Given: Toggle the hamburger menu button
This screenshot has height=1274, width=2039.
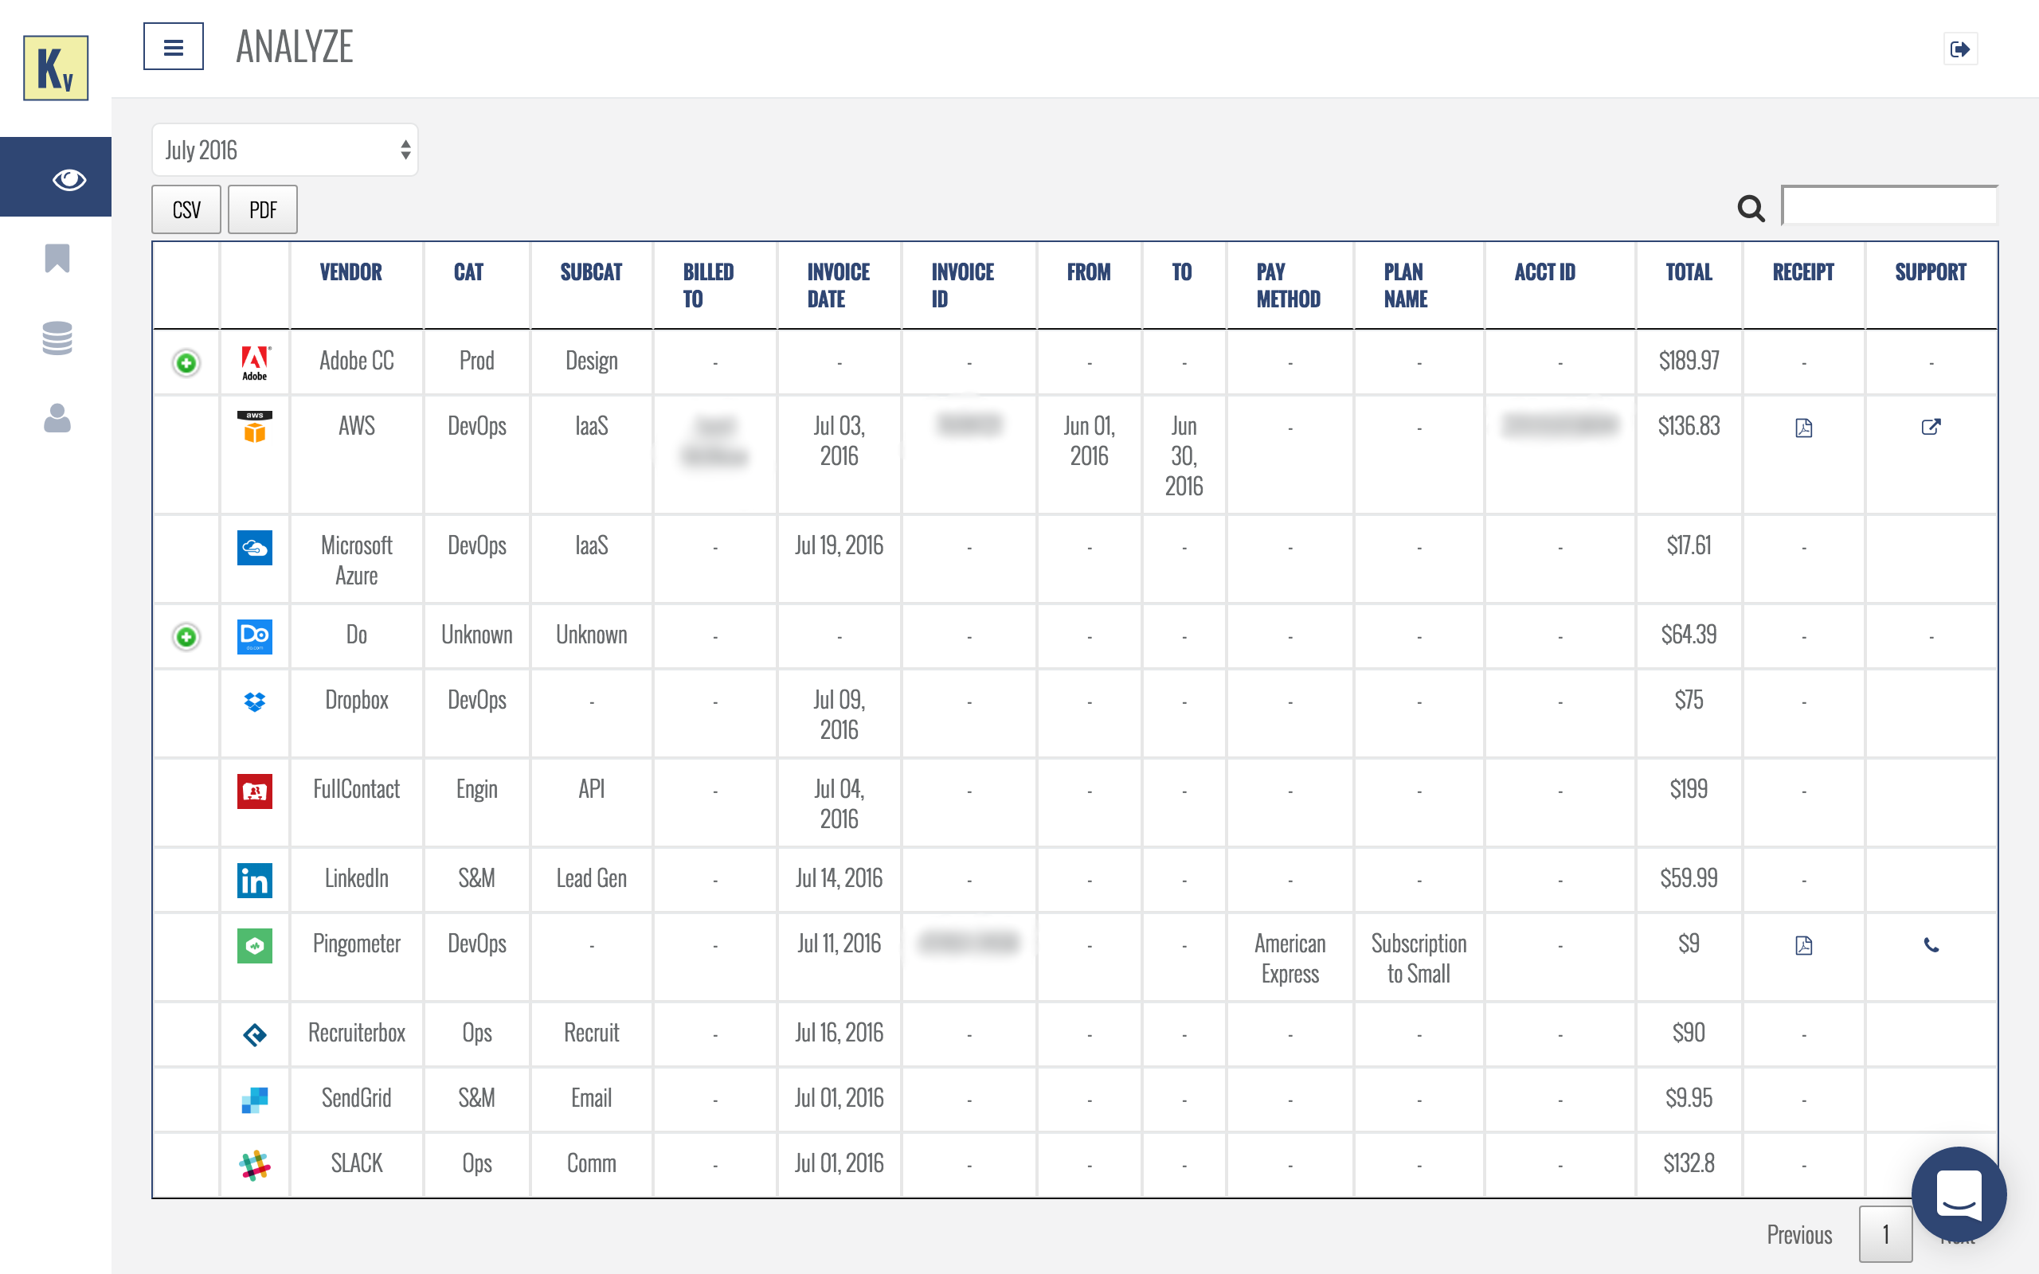Looking at the screenshot, I should point(174,47).
